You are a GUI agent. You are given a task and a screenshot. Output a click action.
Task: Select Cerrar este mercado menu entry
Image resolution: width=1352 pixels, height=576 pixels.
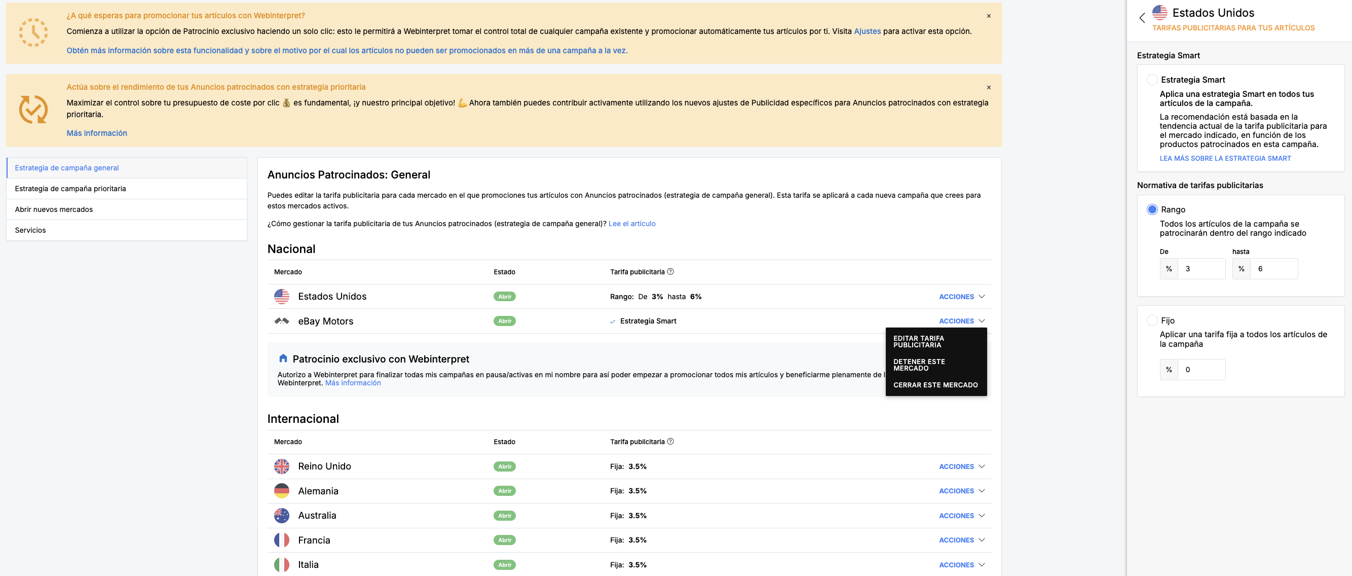point(935,385)
